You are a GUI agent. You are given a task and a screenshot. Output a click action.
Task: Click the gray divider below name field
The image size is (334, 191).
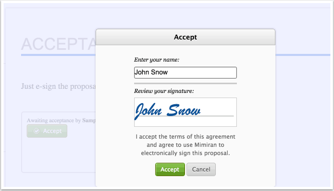coord(185,84)
